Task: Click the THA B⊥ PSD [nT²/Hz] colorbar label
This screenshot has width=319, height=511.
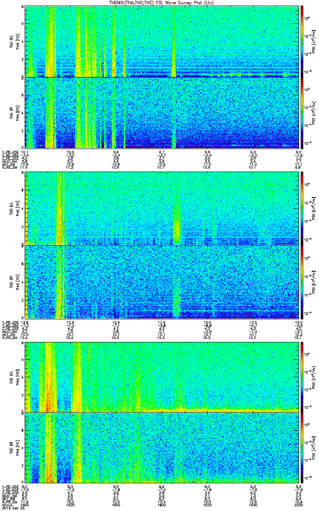Action: point(314,41)
